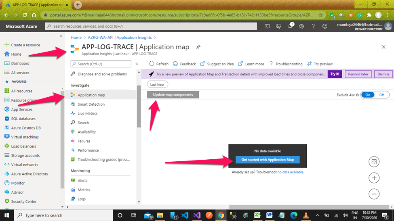Select Application map in the resource menu

click(x=101, y=95)
